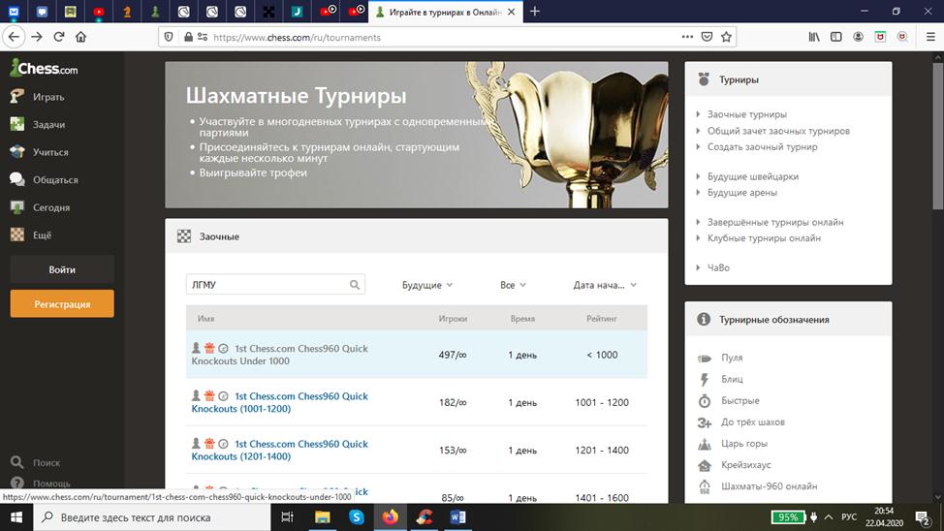Open Завершённые турниры онлайн link
Image resolution: width=944 pixels, height=531 pixels.
point(774,222)
